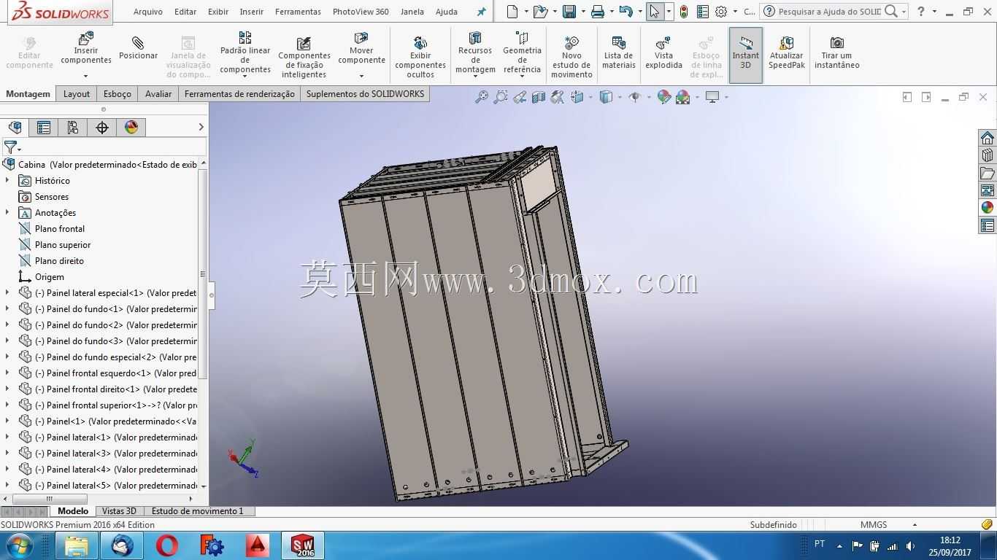Open the DisplayManager tab
997x560 pixels.
(131, 128)
